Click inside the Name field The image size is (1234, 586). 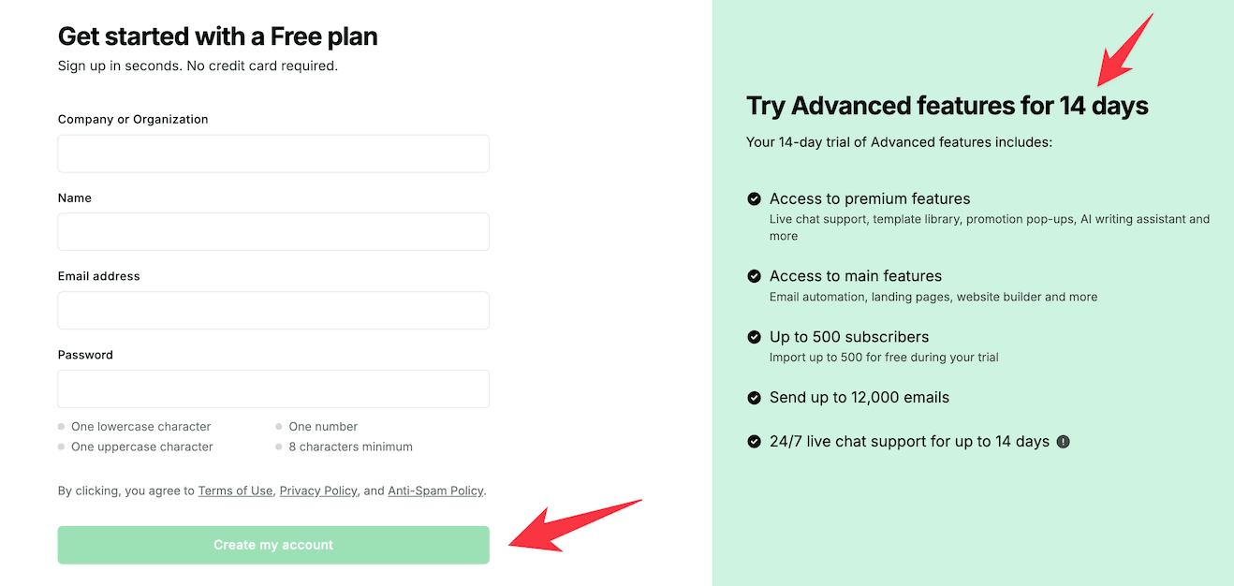click(x=273, y=231)
